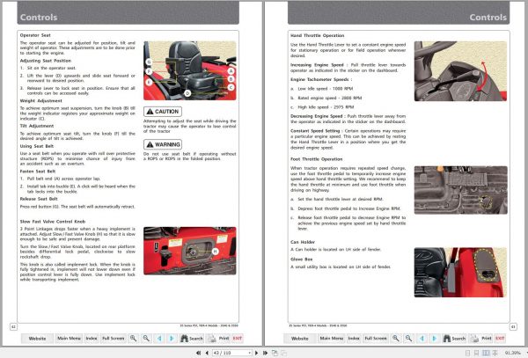
Task: Click the foot throttle pedal image
Action: pos(460,190)
